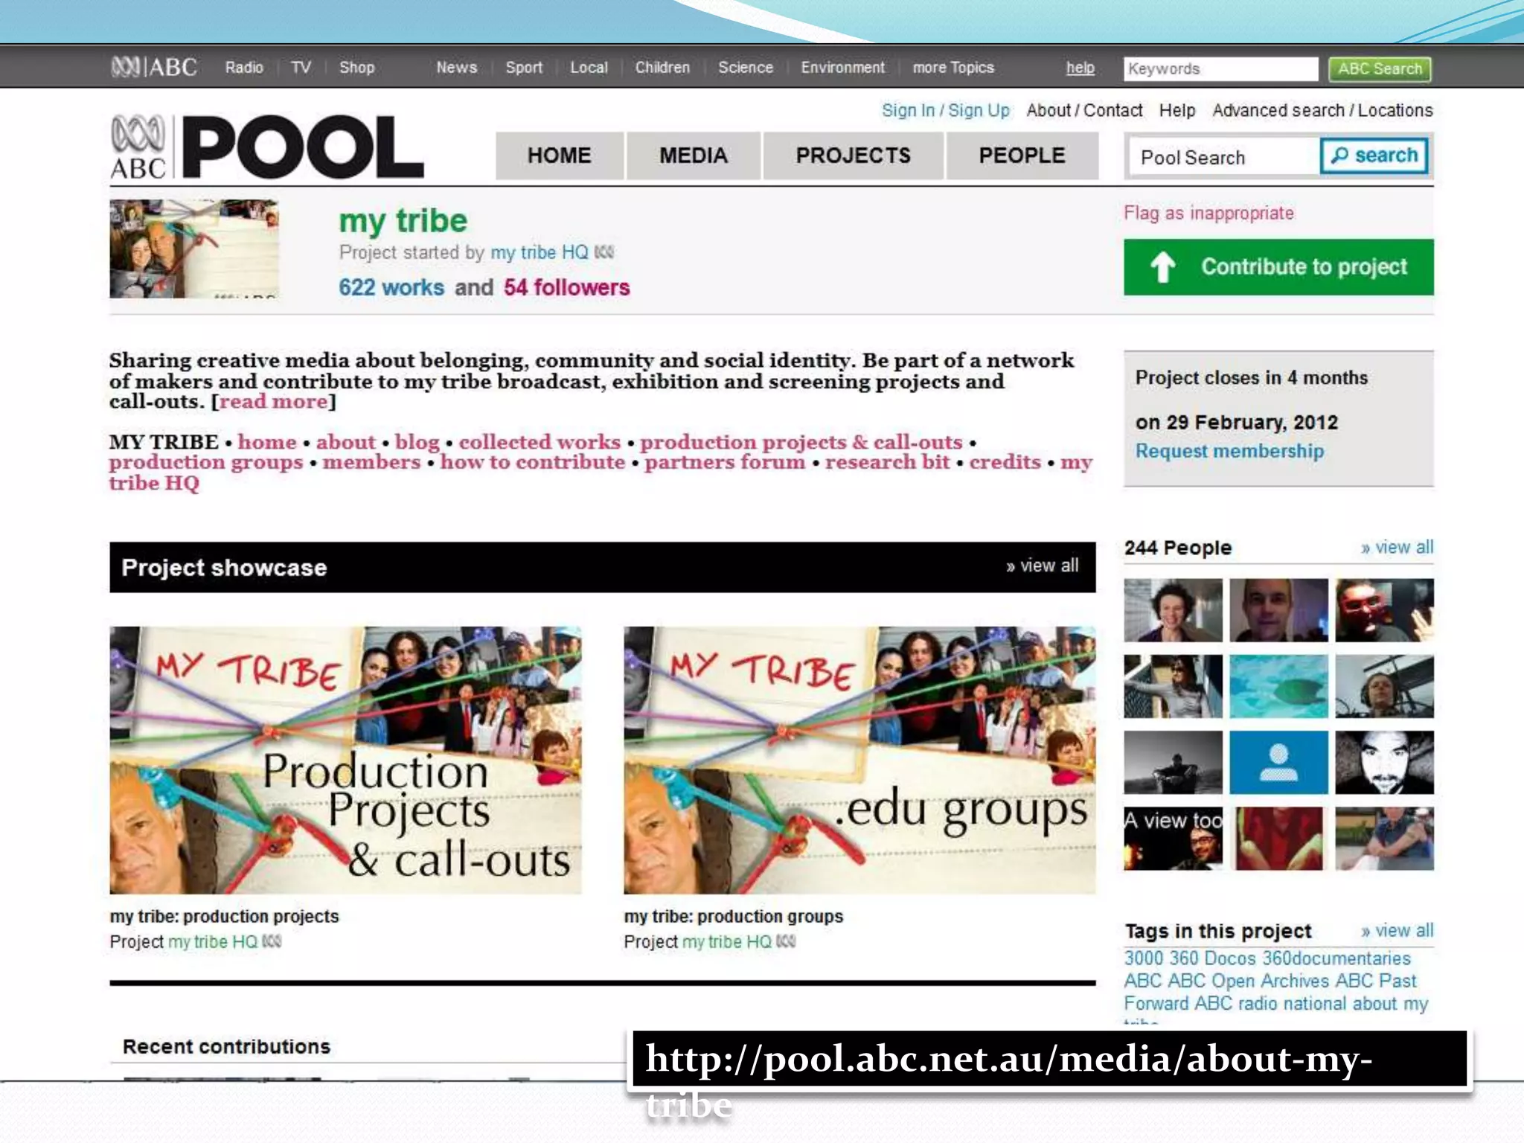
Task: Open the members link
Action: point(371,463)
